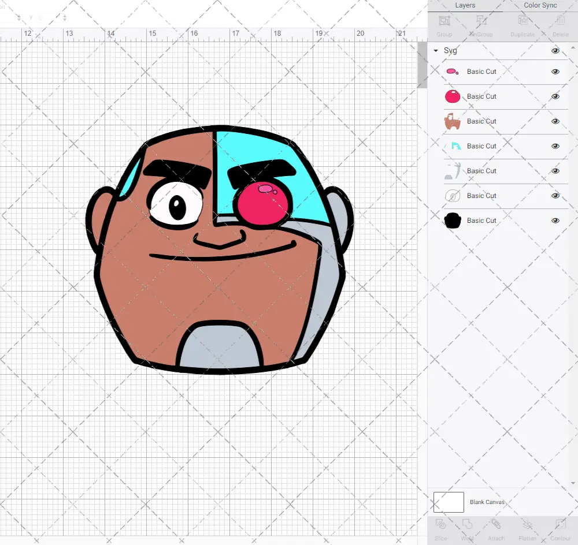The width and height of the screenshot is (578, 545).
Task: Select the black silhouette layer thumbnail
Action: pyautogui.click(x=453, y=221)
